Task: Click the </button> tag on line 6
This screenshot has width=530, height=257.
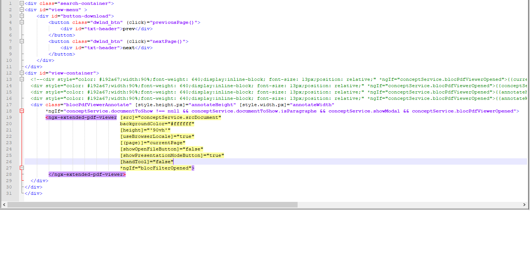Action: tap(61, 35)
